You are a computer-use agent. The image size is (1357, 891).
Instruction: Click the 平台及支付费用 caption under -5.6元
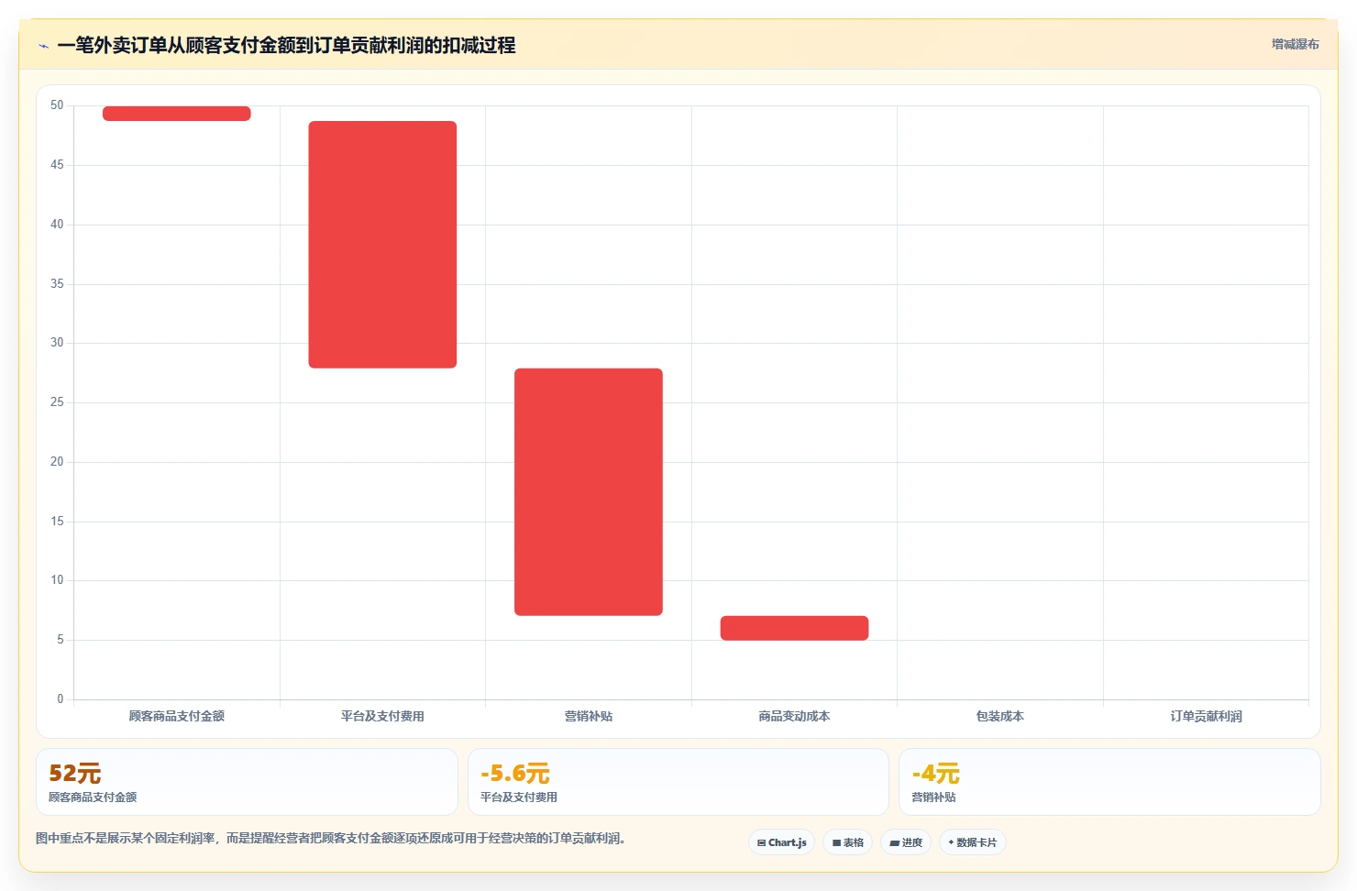tap(519, 797)
